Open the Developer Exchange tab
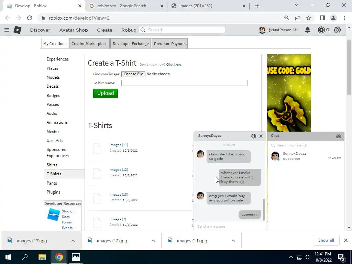 131,44
